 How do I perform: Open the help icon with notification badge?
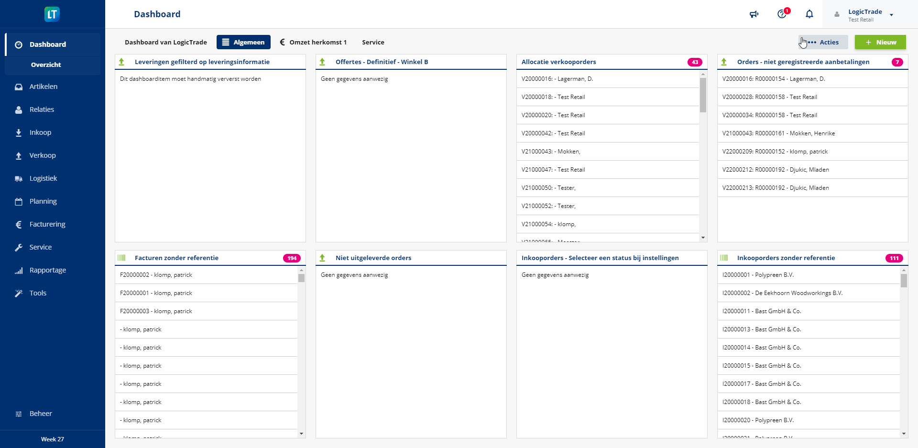(782, 14)
